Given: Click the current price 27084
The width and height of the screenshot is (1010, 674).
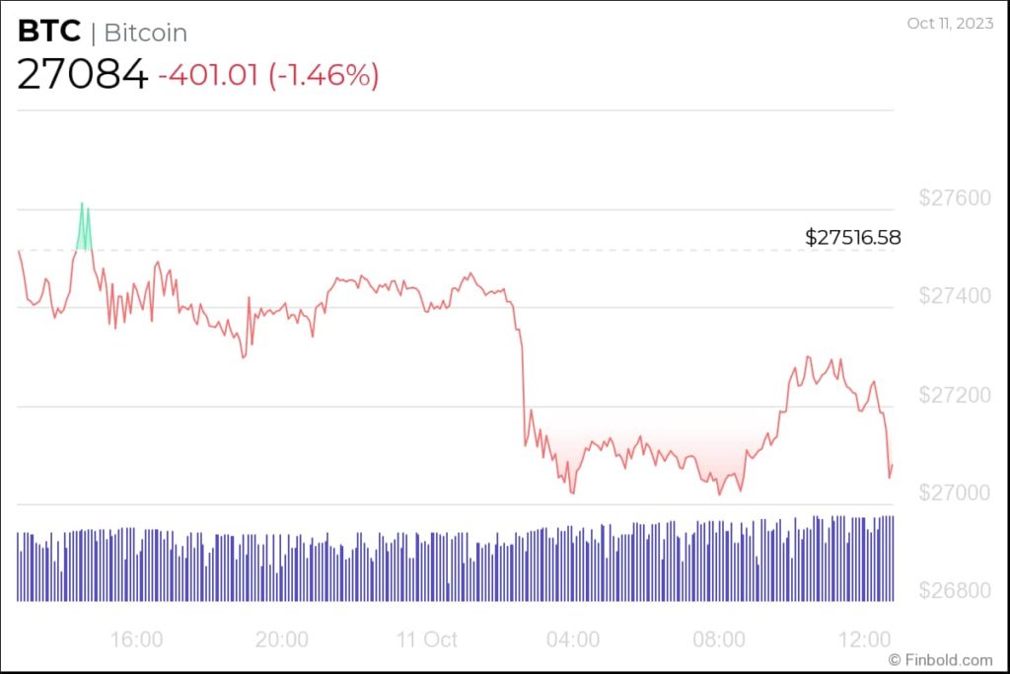Looking at the screenshot, I should (x=82, y=75).
